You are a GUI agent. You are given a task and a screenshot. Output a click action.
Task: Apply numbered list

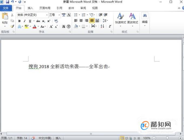83,15
